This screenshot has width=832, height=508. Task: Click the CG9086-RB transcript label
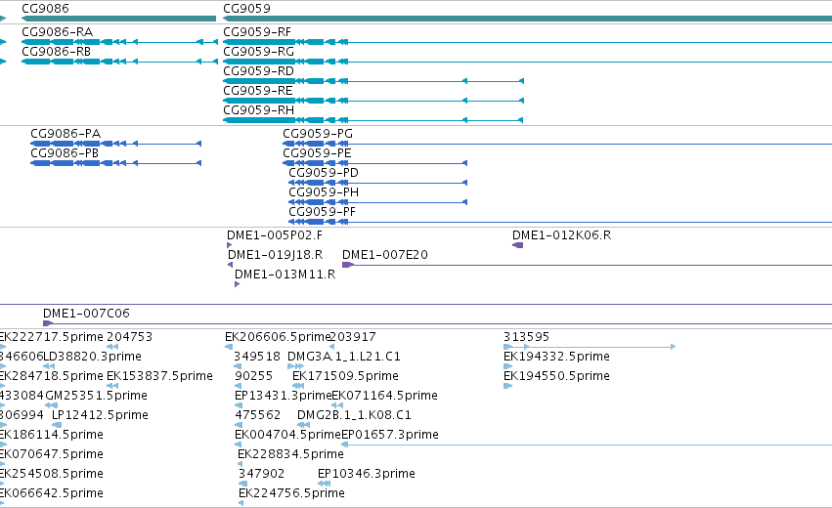[x=56, y=52]
